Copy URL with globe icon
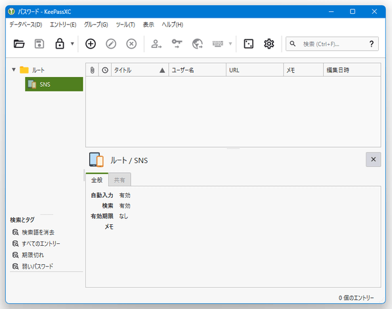The image size is (392, 309). pyautogui.click(x=197, y=44)
